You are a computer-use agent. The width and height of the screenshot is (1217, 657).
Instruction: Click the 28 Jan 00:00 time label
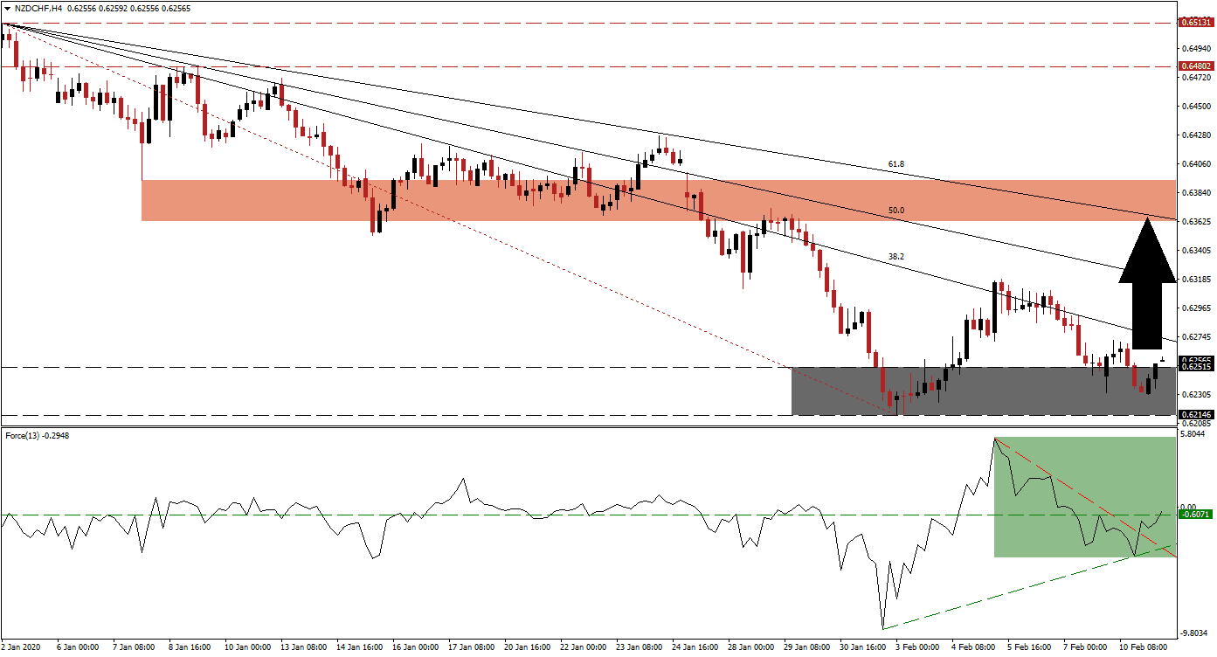[x=752, y=647]
